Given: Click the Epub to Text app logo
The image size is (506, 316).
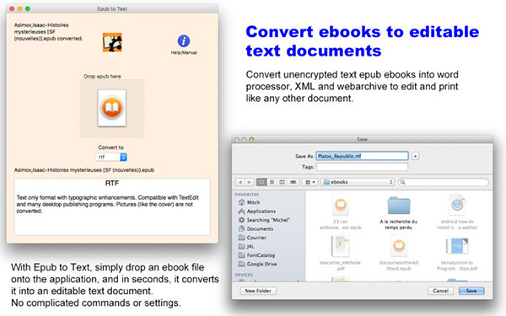Looking at the screenshot, I should 112,42.
